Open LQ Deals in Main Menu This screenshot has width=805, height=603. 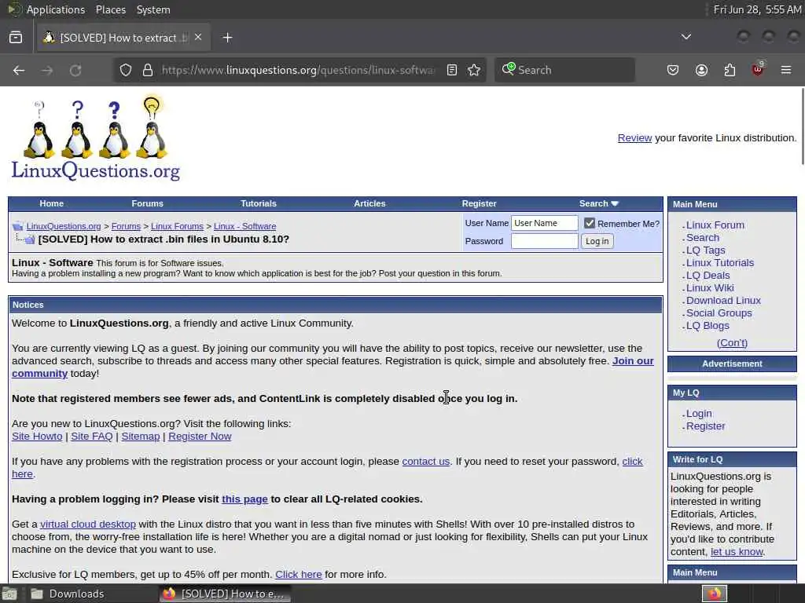click(x=708, y=276)
